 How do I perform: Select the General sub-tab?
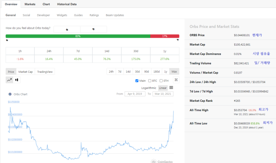tap(10, 15)
